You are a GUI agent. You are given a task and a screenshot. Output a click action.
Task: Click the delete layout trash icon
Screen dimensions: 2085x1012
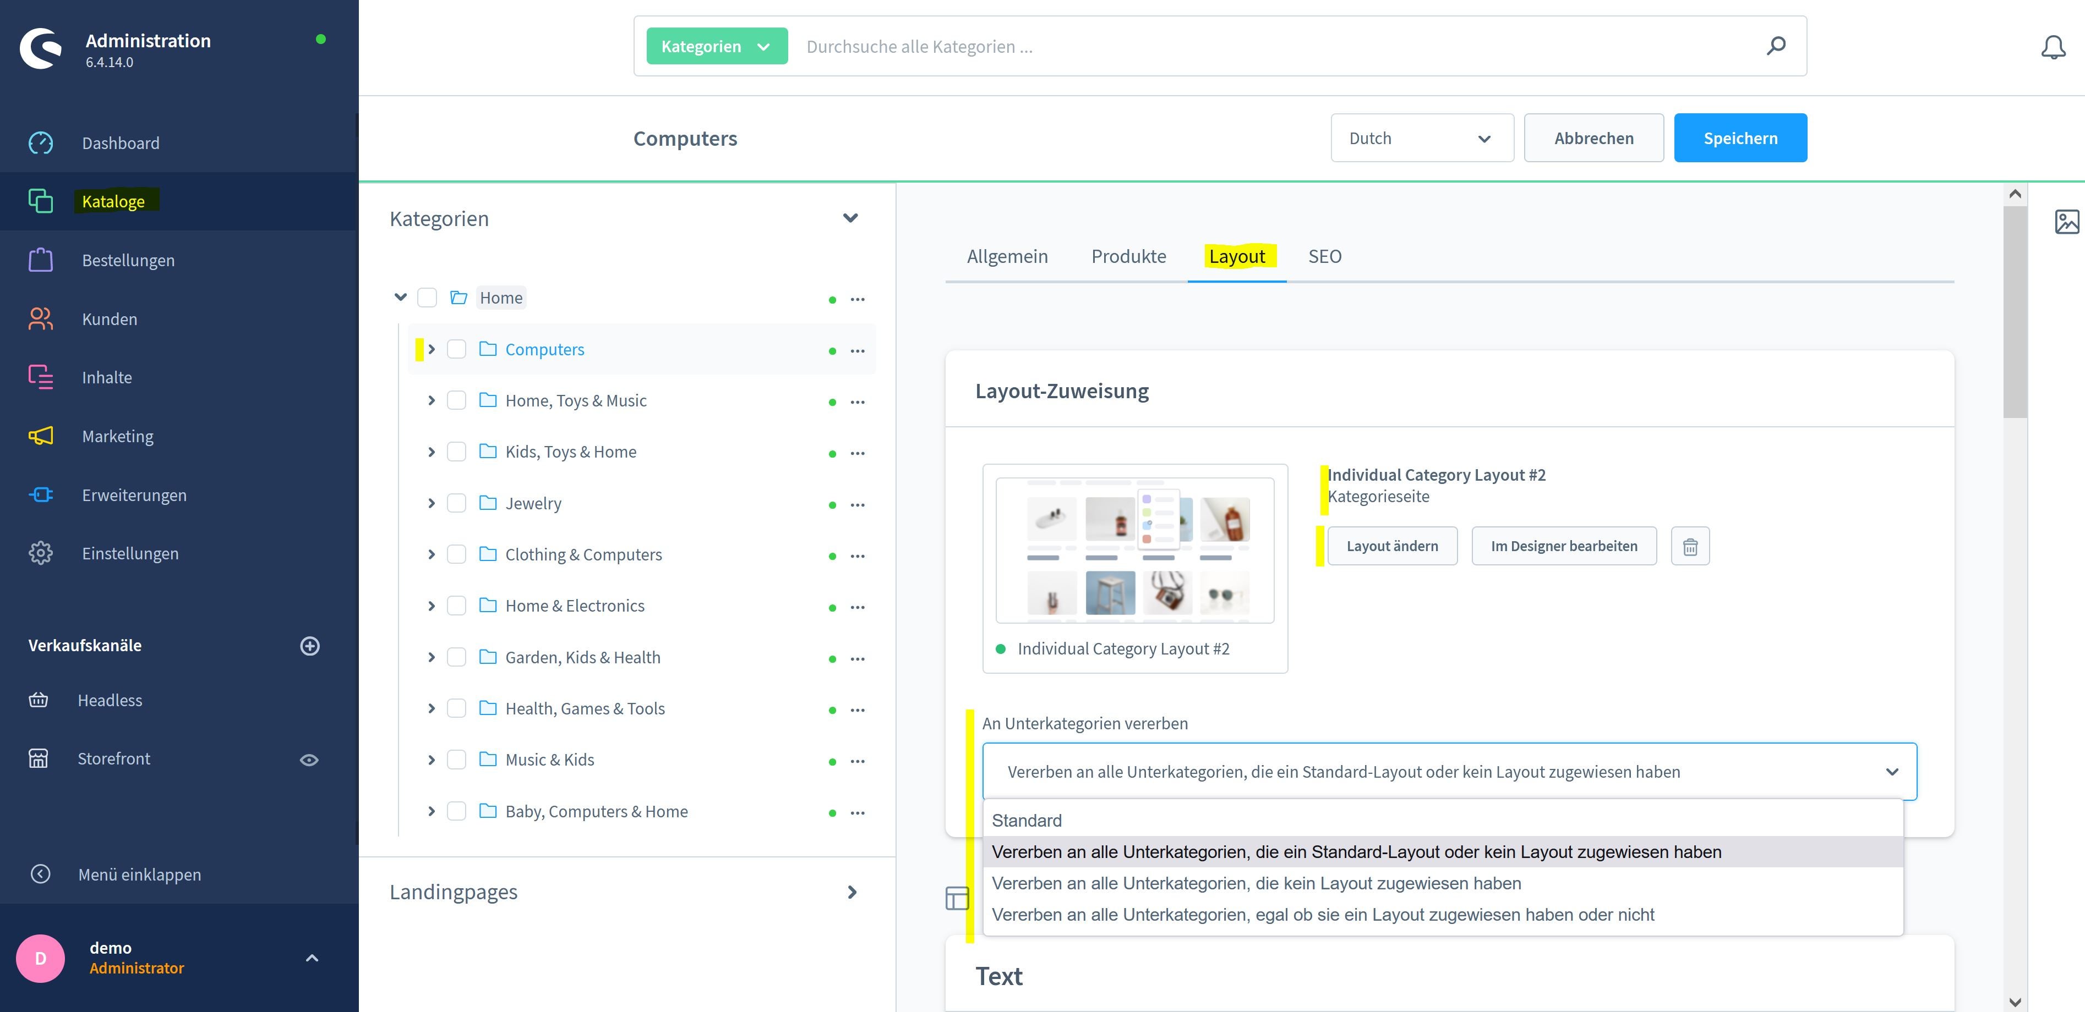[x=1690, y=544]
